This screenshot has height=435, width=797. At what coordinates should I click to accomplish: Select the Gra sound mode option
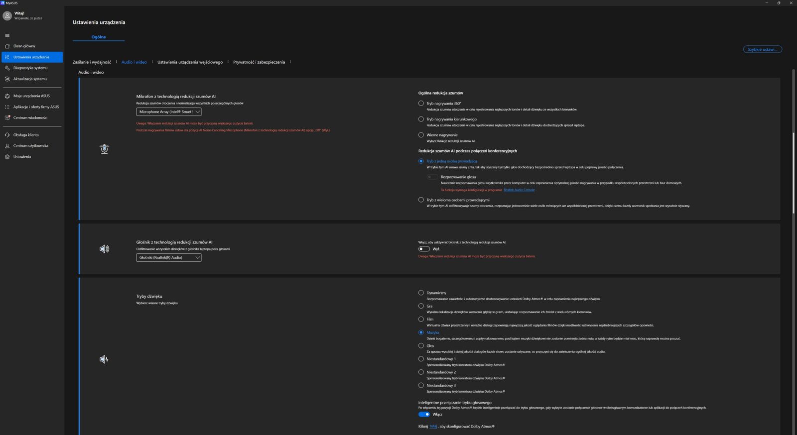pos(421,306)
